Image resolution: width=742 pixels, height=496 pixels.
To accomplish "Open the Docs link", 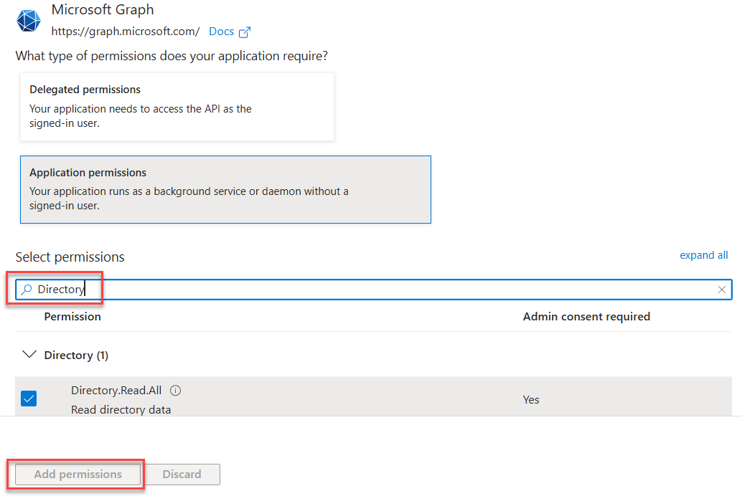I will click(221, 32).
